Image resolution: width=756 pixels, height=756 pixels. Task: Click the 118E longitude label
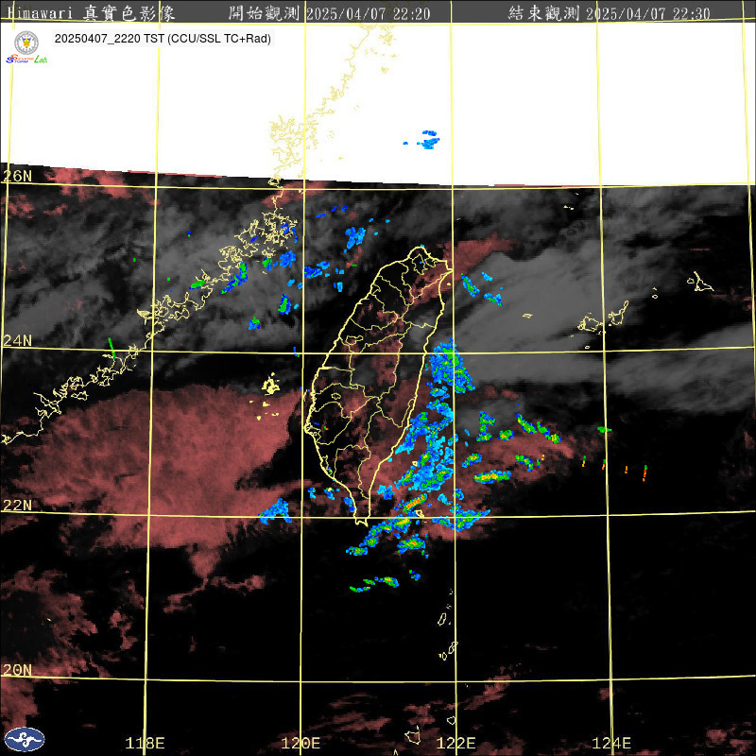pos(146,744)
